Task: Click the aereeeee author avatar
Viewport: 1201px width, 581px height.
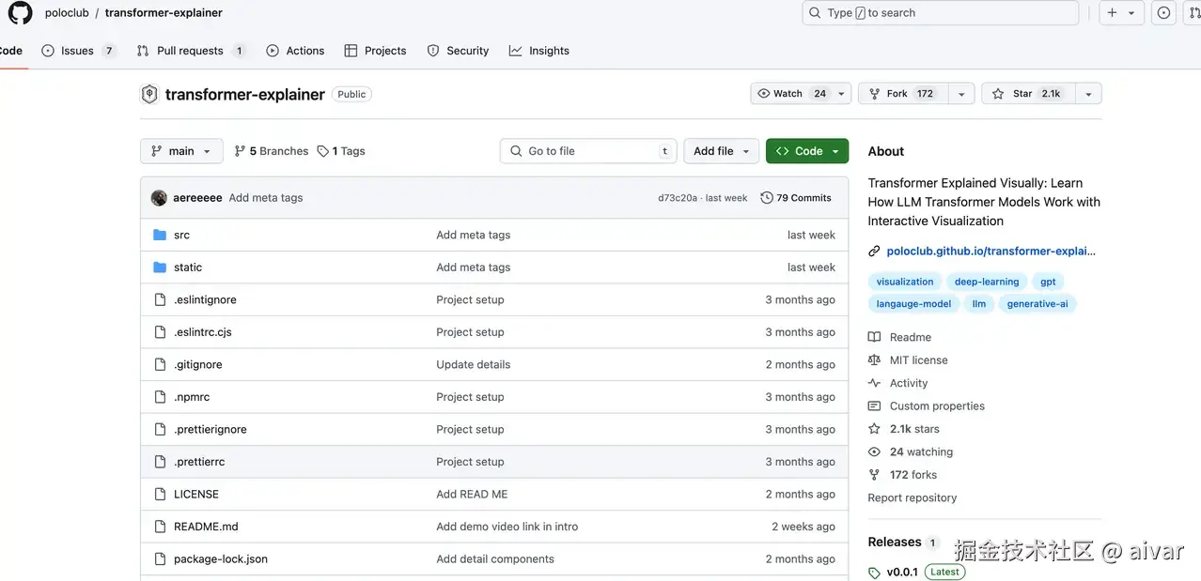Action: point(159,198)
